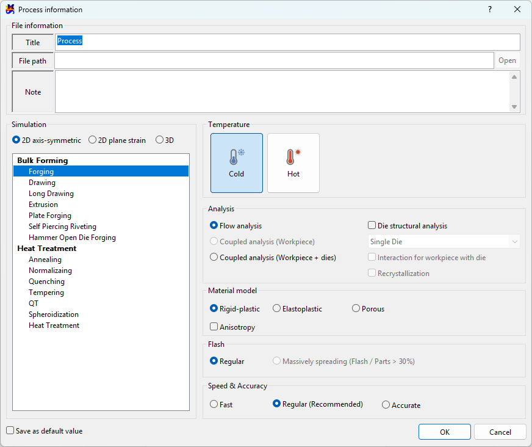Click the File path input field
Viewport: 532px width, 447px height.
(274, 60)
